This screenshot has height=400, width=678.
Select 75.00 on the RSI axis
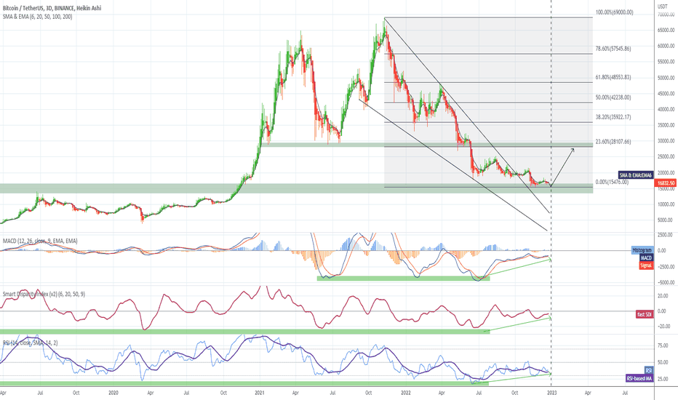click(x=663, y=346)
